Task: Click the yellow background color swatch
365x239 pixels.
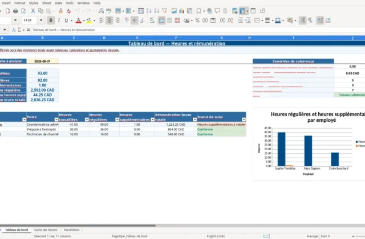Action: (x=89, y=20)
